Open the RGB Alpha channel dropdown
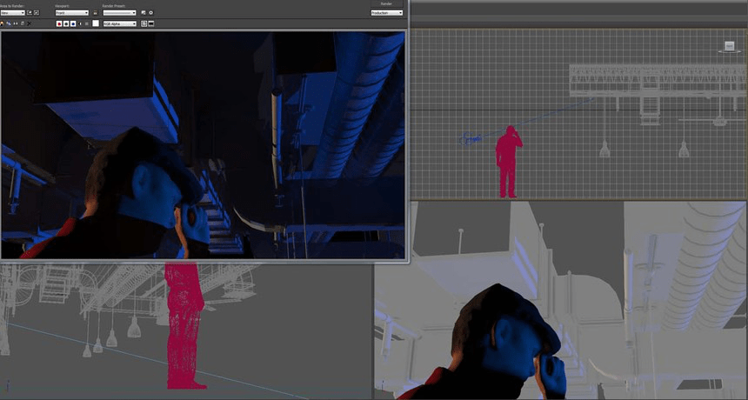Screen dimensions: 748x400 (x=120, y=23)
